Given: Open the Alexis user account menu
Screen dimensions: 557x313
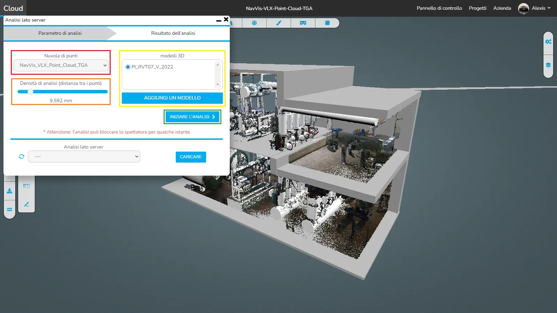Looking at the screenshot, I should (x=534, y=8).
